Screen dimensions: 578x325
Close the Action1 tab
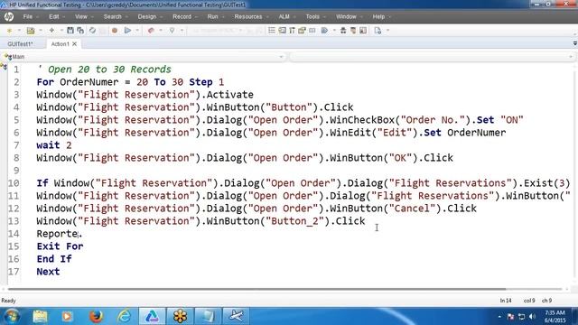coord(74,44)
